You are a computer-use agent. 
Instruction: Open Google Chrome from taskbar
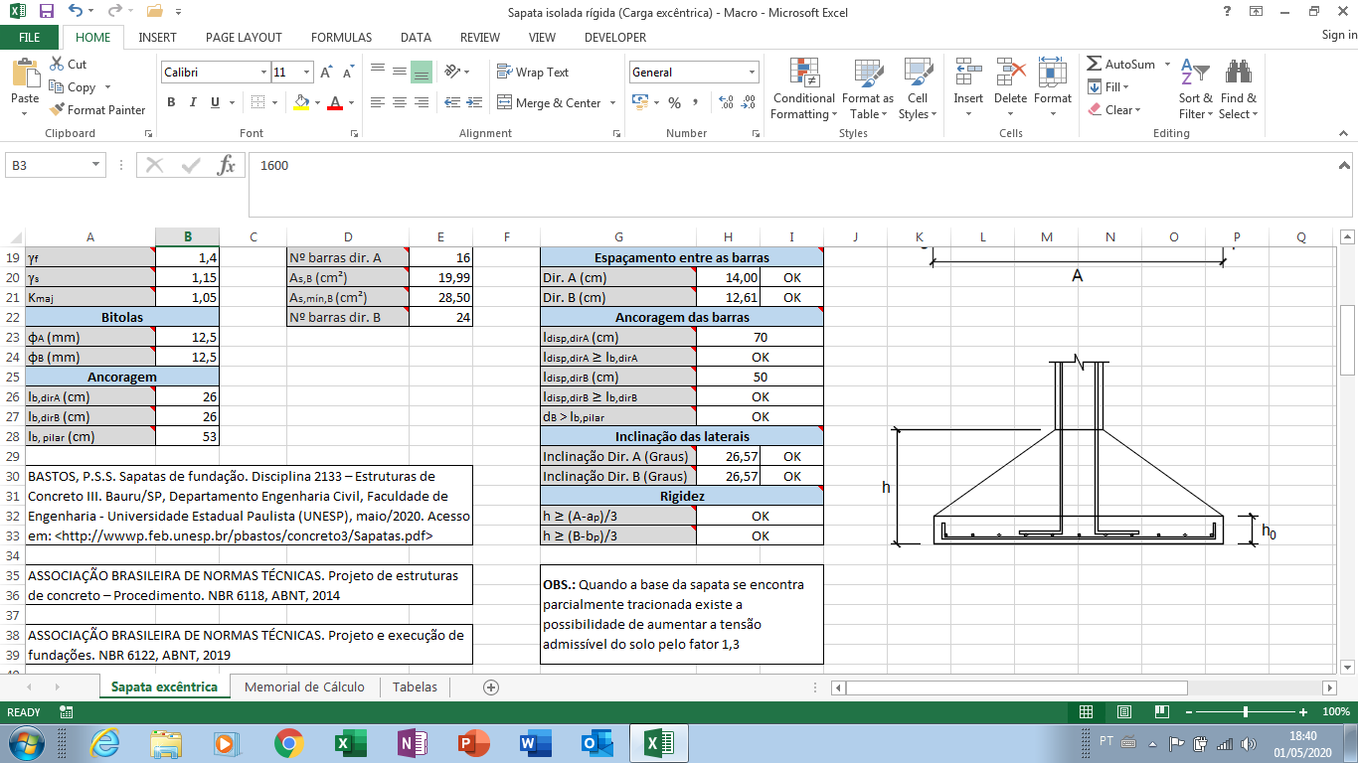289,742
